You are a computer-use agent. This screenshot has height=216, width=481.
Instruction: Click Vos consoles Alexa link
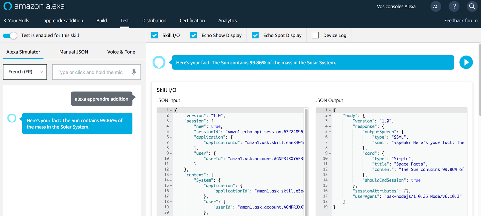click(396, 7)
